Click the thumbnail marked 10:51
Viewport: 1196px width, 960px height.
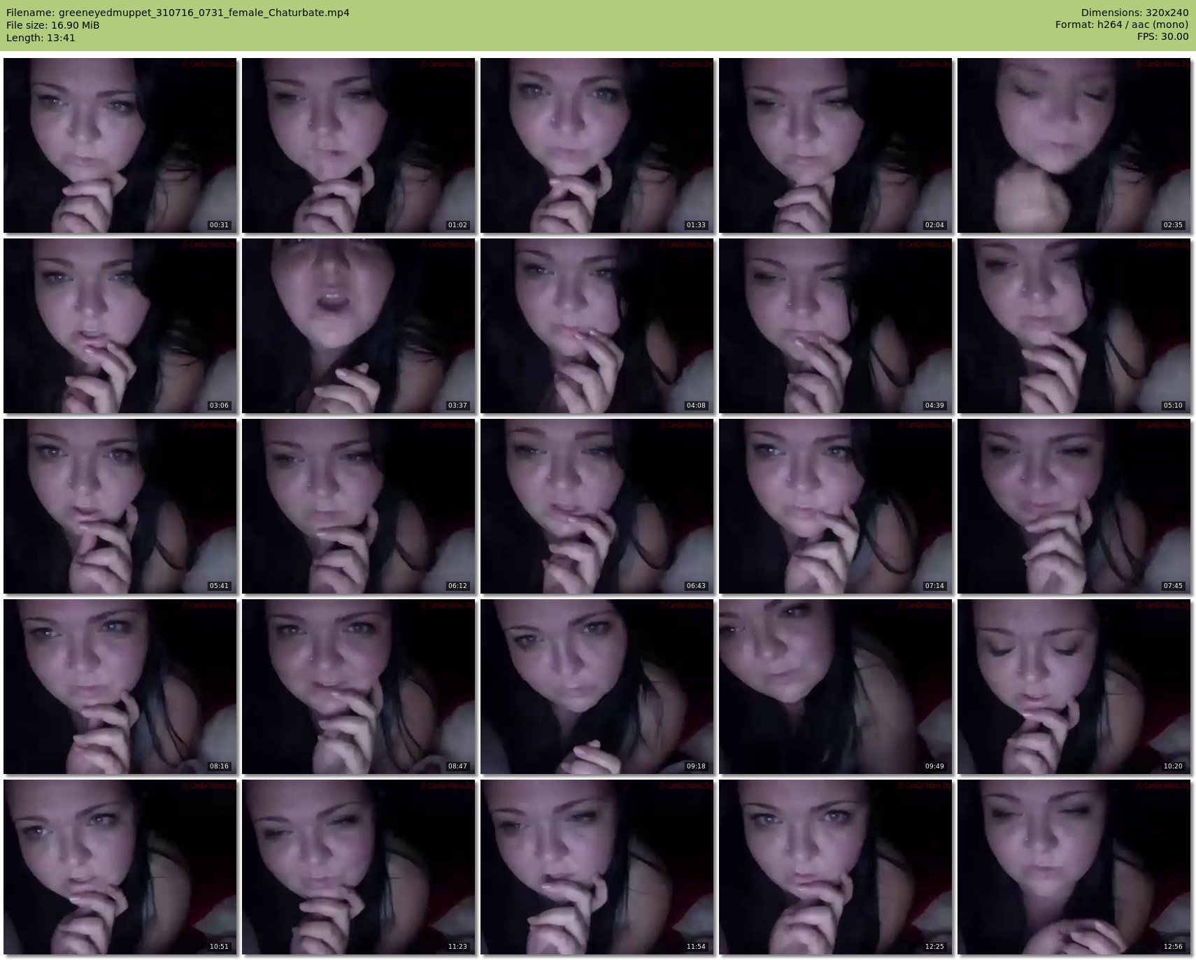click(120, 867)
